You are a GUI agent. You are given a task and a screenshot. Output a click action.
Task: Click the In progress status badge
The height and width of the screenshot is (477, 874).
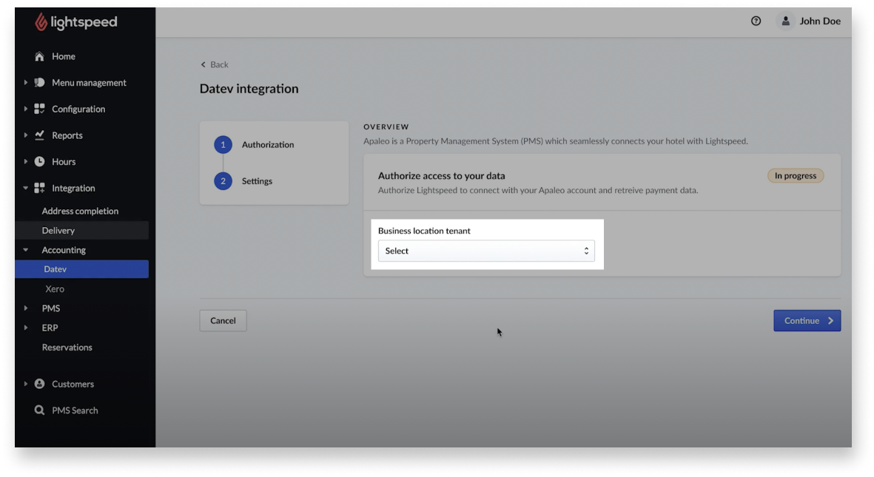pos(796,175)
